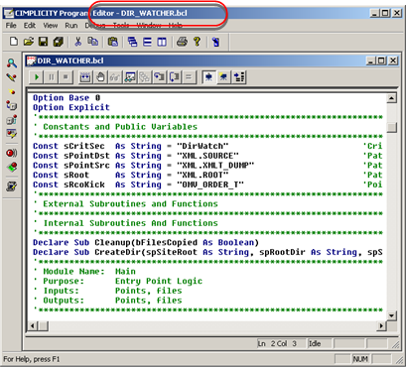The width and height of the screenshot is (406, 367).
Task: Cascade windows using the toolbar icon
Action: [132, 42]
